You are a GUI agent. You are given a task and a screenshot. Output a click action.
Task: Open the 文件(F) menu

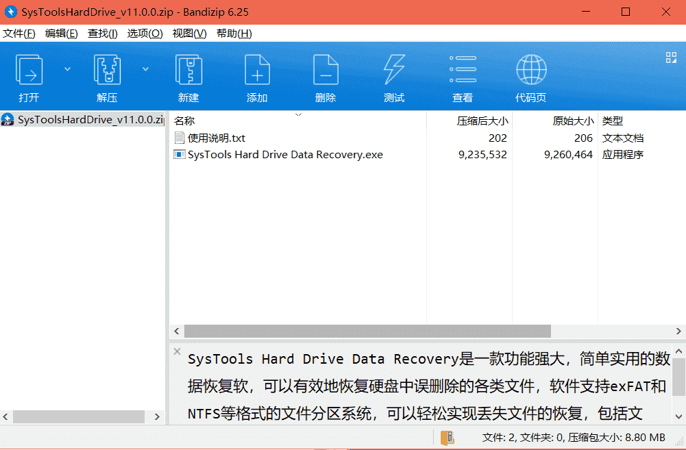19,34
